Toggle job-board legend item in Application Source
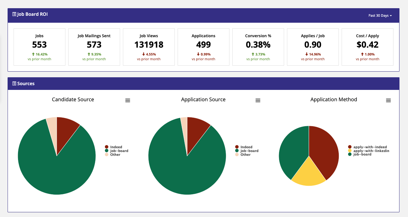Viewport: 408px width, 217px height. [x=247, y=151]
